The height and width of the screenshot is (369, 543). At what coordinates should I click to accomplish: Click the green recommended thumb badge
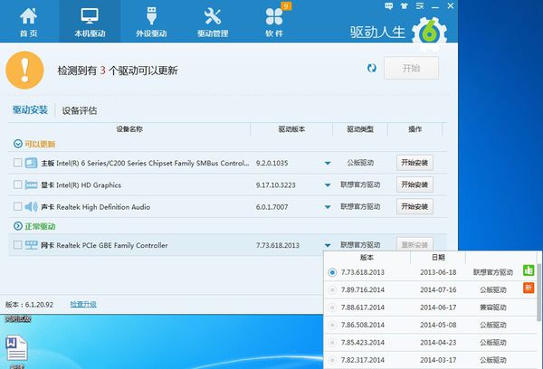tap(529, 270)
